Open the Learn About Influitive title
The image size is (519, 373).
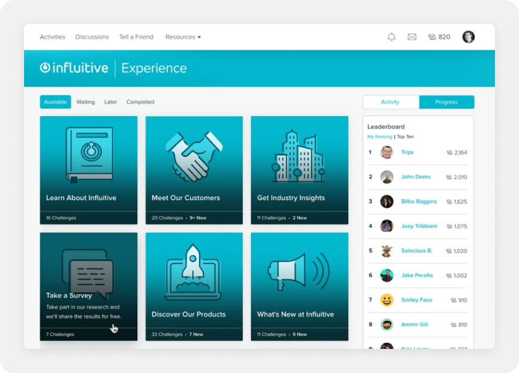[81, 198]
